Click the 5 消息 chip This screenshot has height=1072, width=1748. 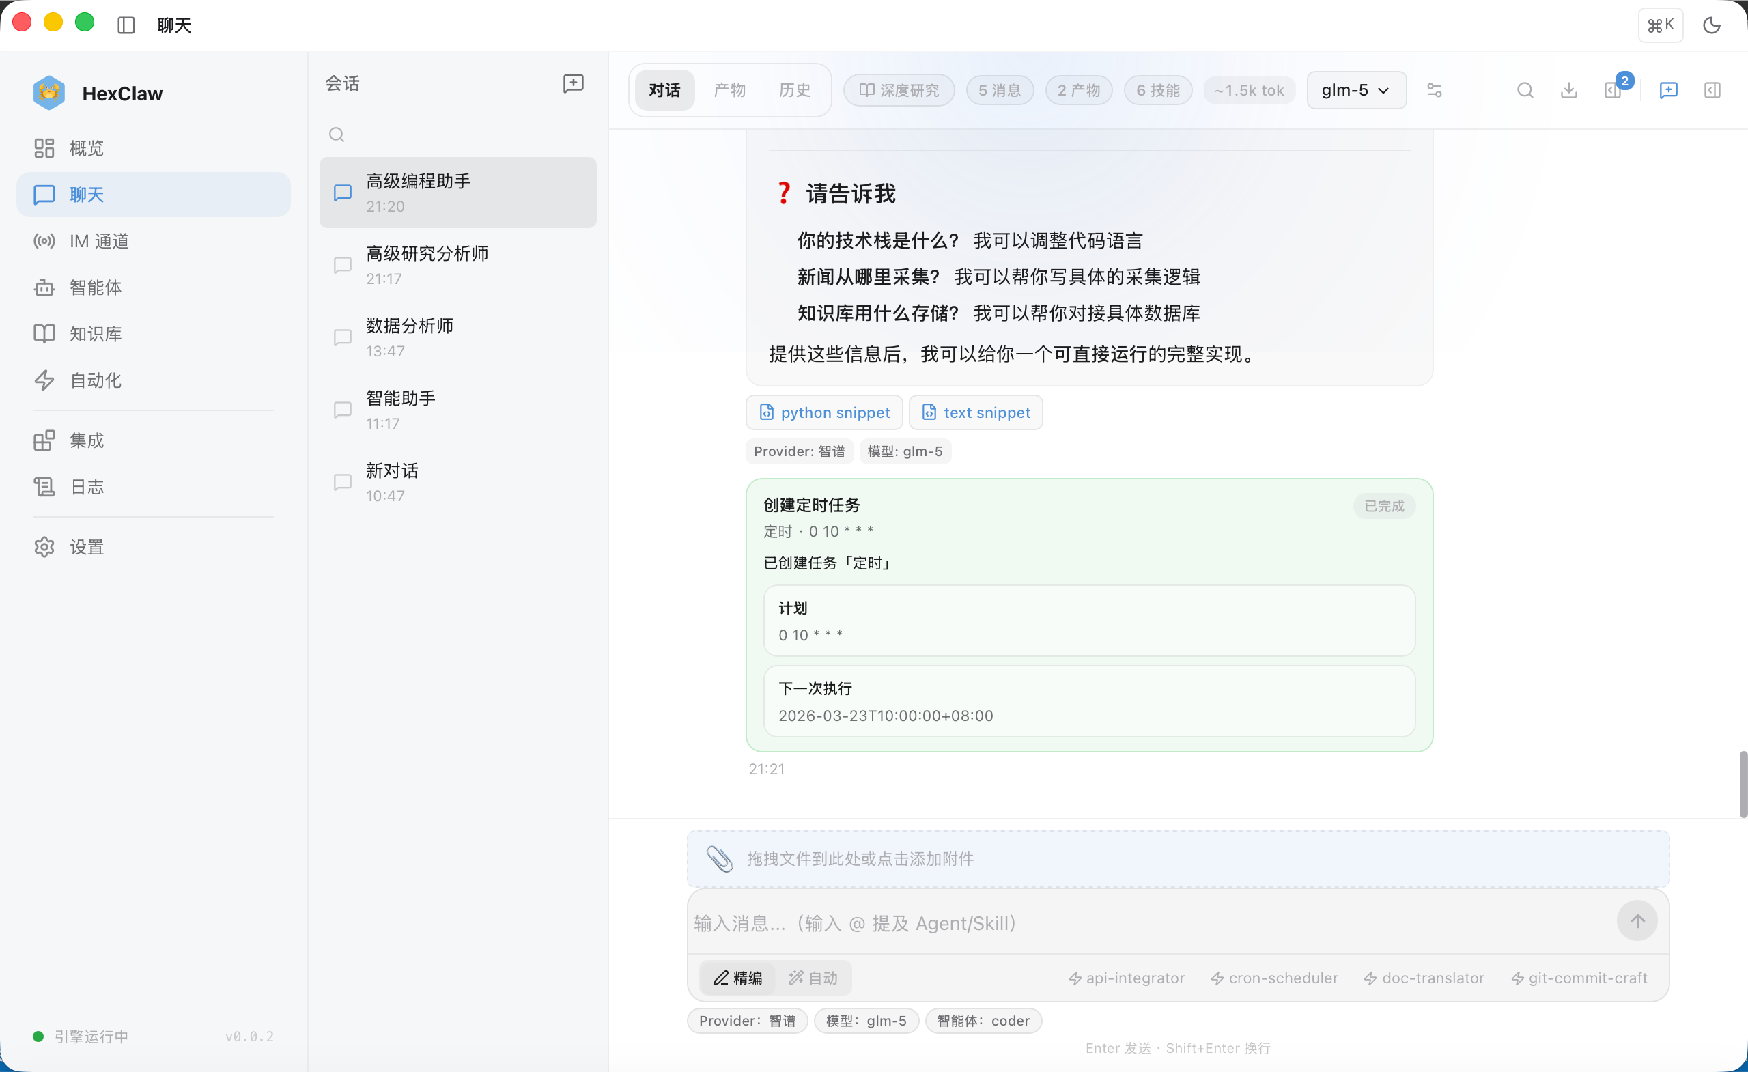[x=1000, y=90]
